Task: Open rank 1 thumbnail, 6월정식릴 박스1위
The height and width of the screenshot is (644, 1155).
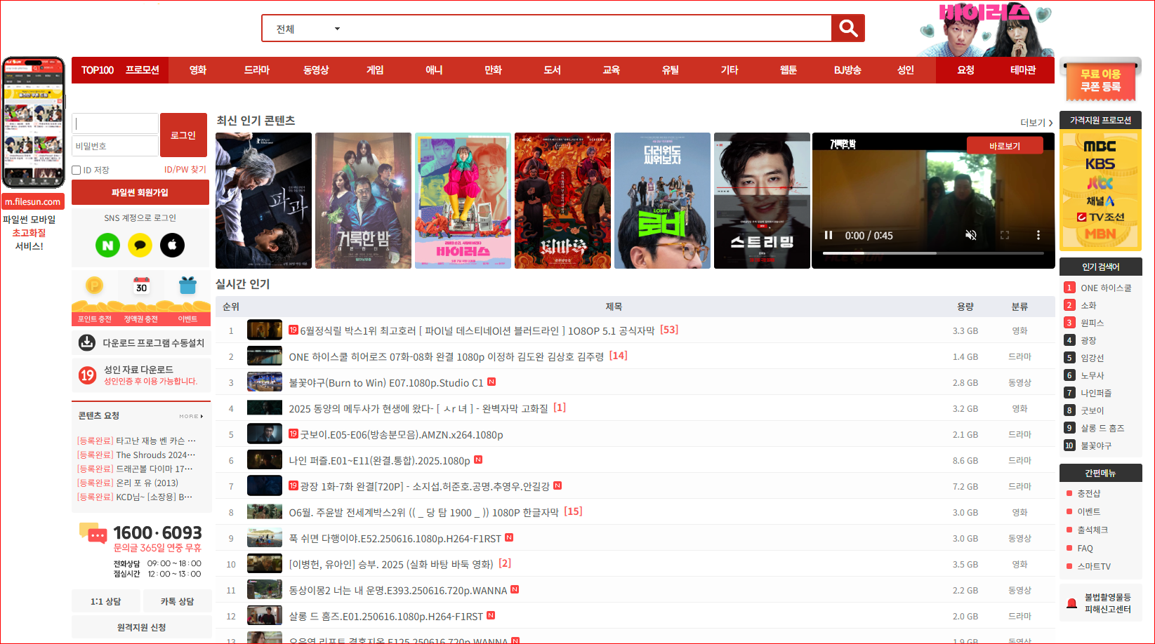Action: pos(265,330)
